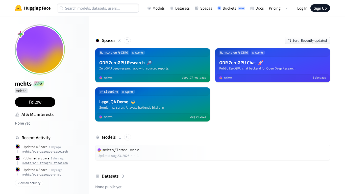Image resolution: width=345 pixels, height=194 pixels.
Task: Click 'Running on ZERO' badge on ODR ZeroGPU Chat
Action: pos(234,53)
